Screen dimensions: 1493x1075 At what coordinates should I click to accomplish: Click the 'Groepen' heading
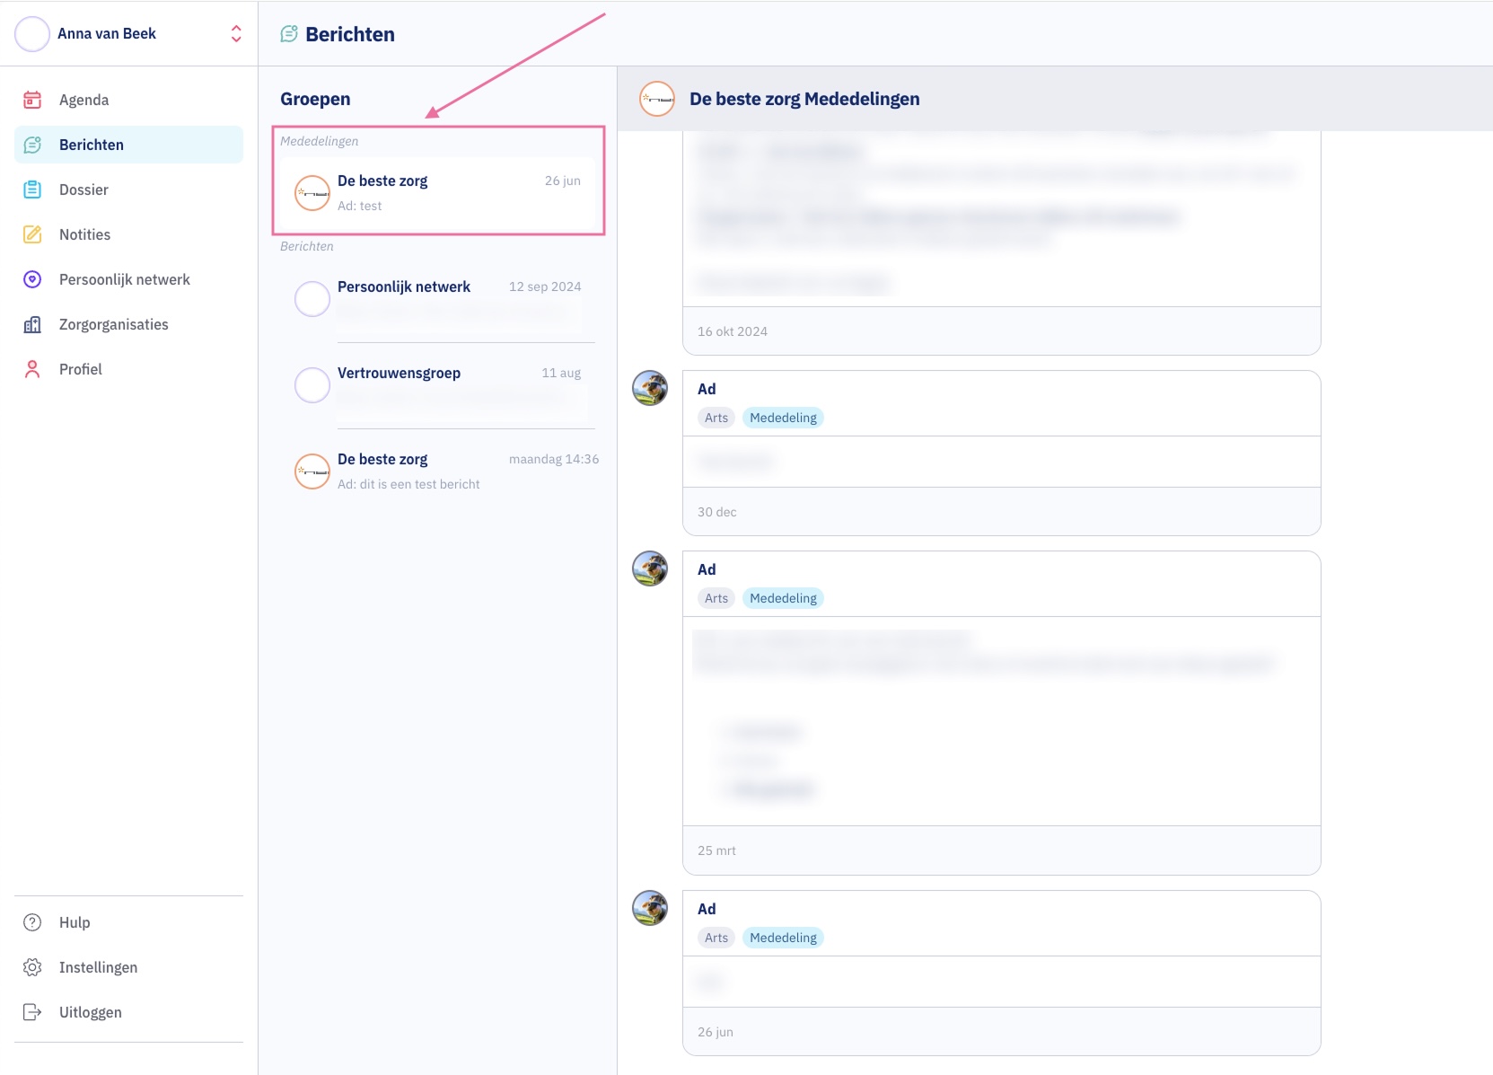tap(315, 99)
